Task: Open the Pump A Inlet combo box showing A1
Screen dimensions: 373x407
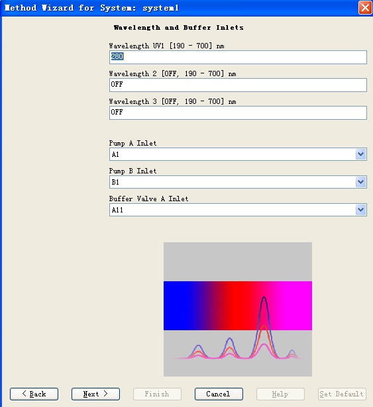Action: 238,154
